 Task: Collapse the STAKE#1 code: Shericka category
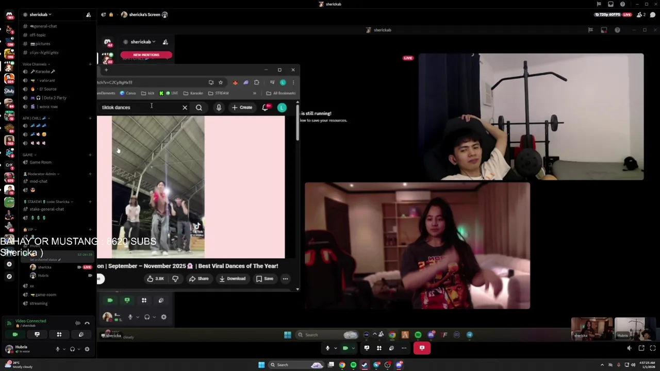click(x=47, y=201)
